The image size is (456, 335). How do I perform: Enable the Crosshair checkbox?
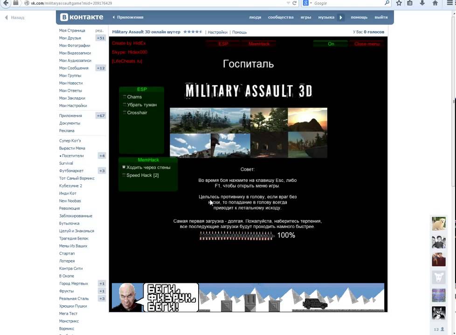pos(124,112)
